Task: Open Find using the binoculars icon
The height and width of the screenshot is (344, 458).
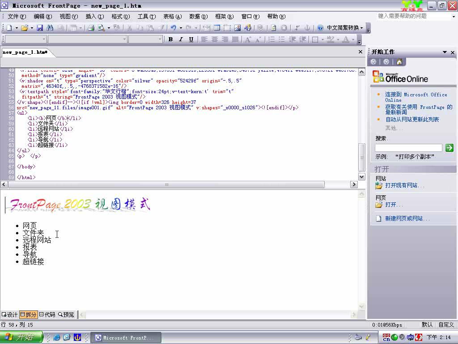Action: 50,28
